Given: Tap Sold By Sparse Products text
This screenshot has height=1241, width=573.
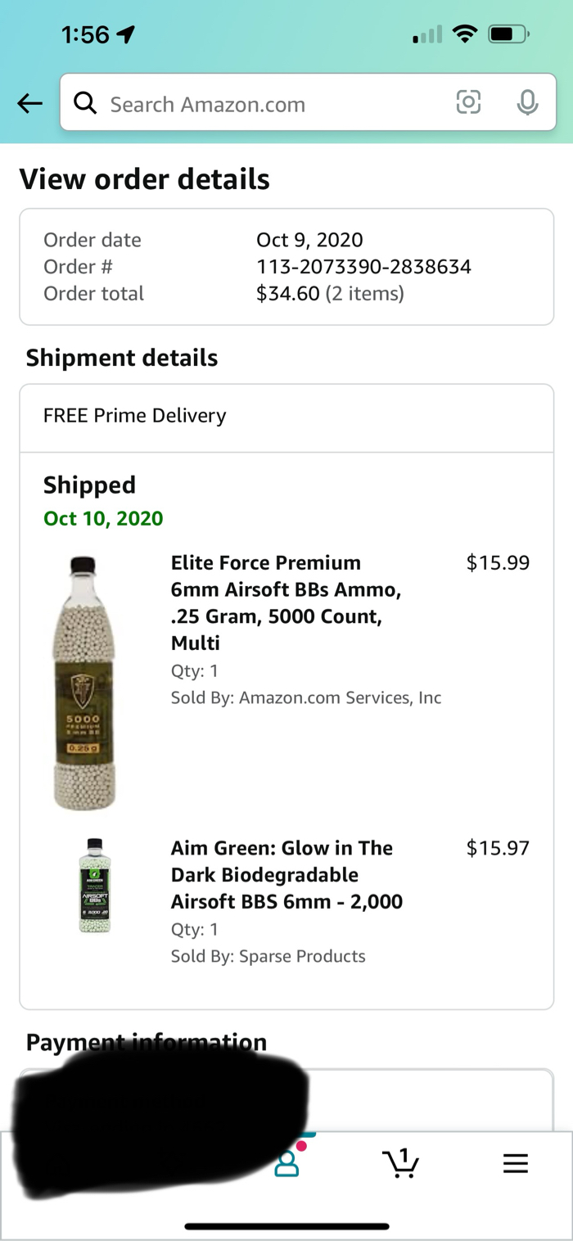Looking at the screenshot, I should point(268,956).
